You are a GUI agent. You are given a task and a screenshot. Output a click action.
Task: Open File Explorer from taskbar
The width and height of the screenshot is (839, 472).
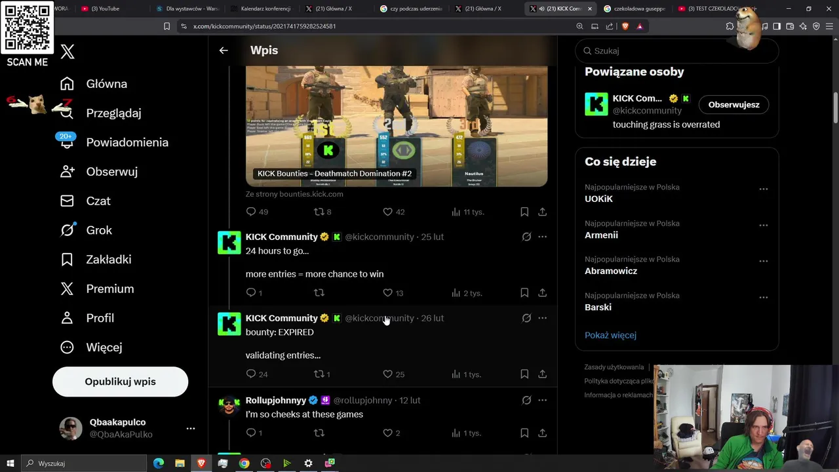coord(180,463)
